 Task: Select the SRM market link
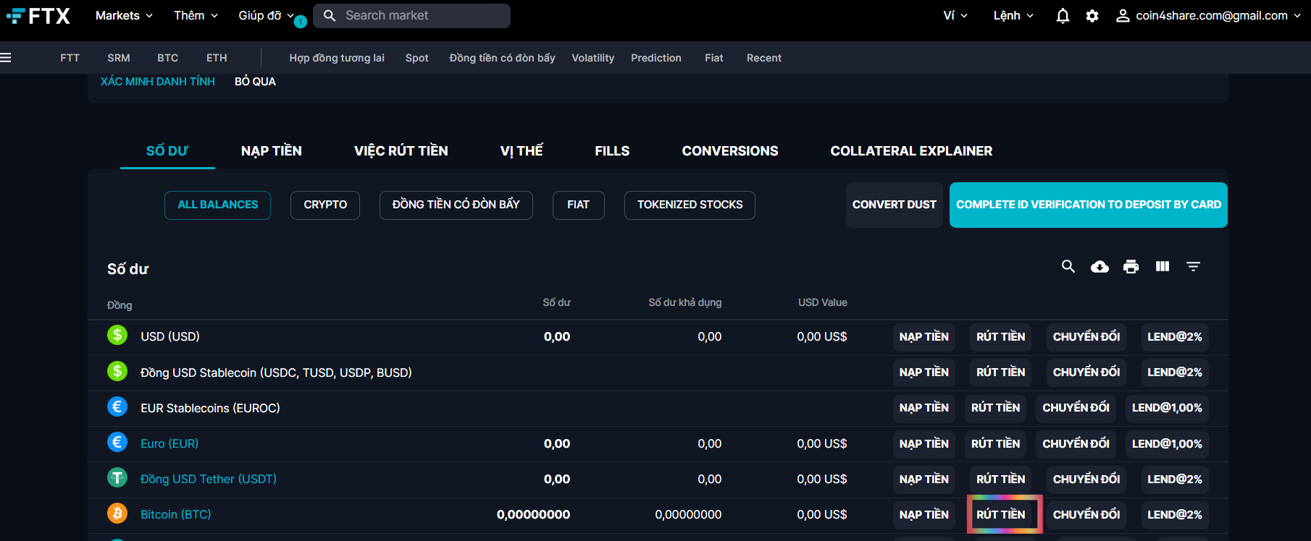(119, 58)
